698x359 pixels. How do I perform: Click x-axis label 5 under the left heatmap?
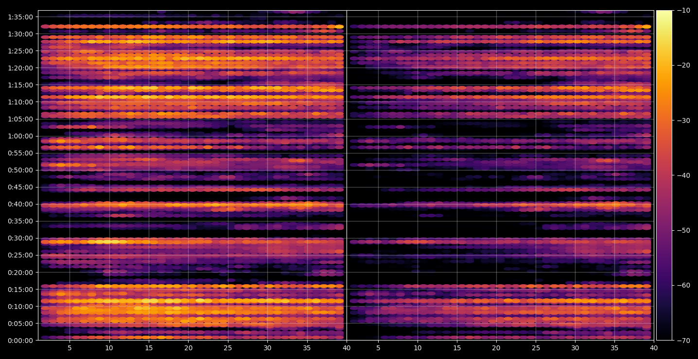coord(70,348)
